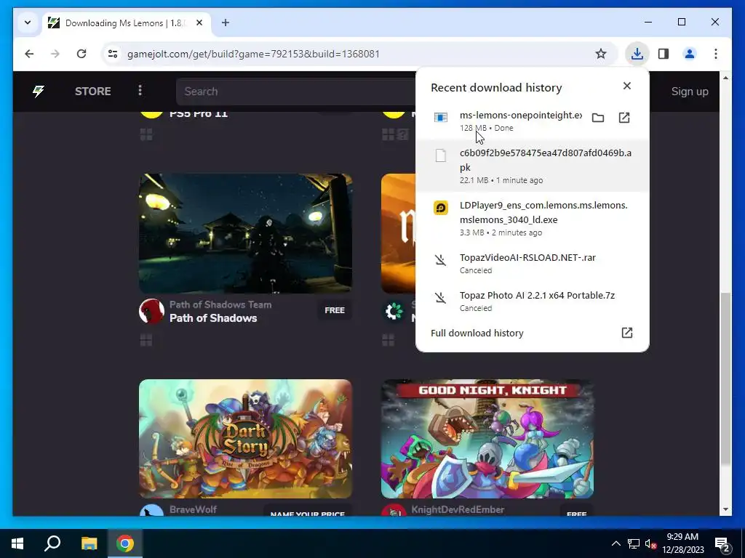
Task: Select the c6b09f2b9e578475ea47d807afd0469b.apk download
Action: point(532,166)
